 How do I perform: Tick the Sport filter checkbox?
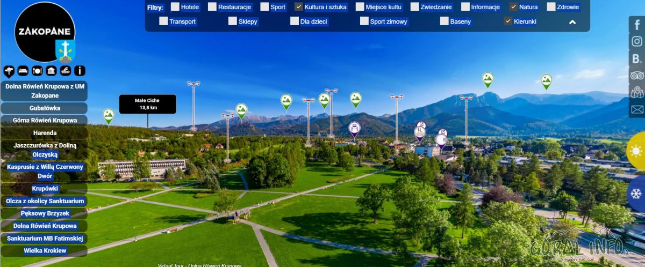click(264, 7)
